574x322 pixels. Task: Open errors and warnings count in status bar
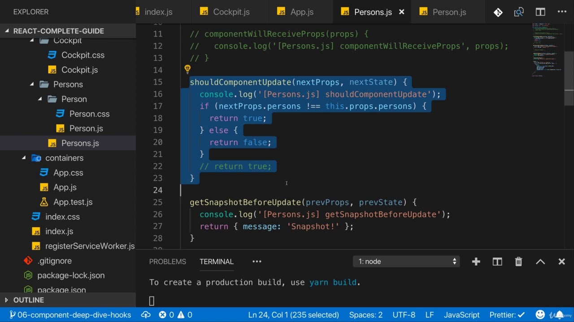click(175, 315)
